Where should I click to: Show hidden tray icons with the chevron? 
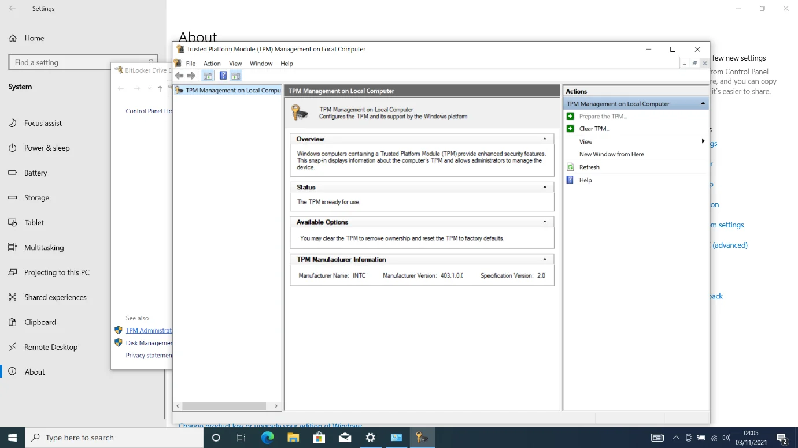coord(675,438)
